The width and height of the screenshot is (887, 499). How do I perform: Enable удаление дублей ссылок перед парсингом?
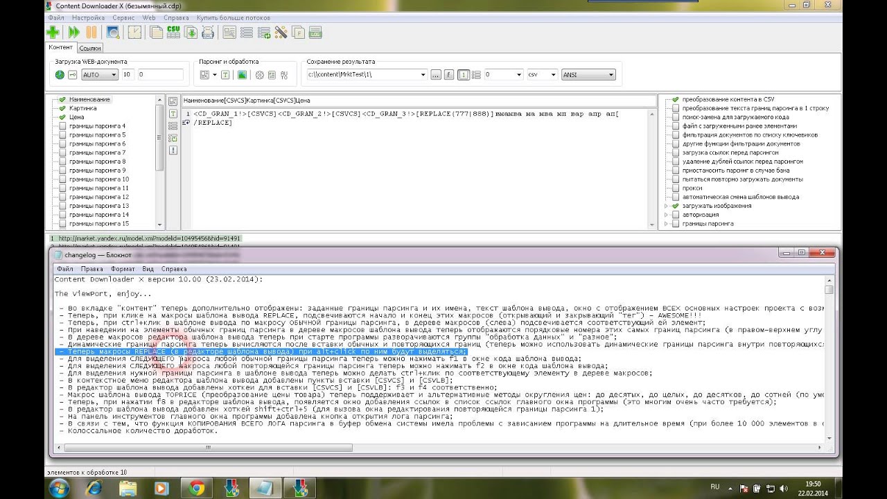(675, 161)
